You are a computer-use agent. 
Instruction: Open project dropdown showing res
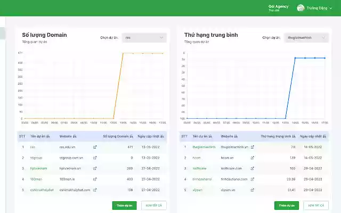click(x=144, y=38)
